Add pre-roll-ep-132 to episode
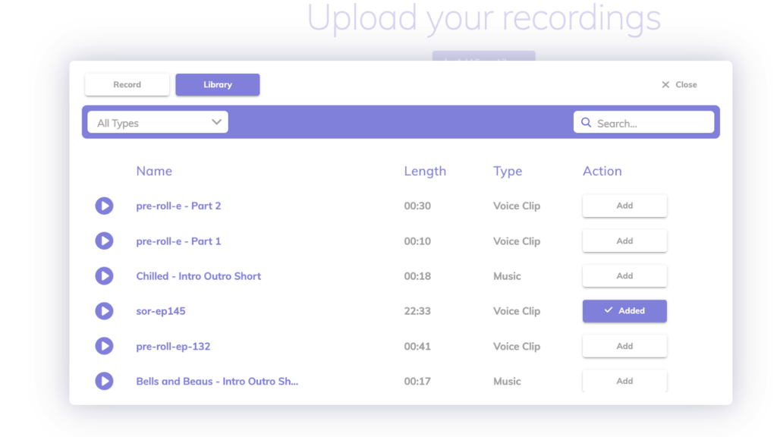This screenshot has height=437, width=777. pyautogui.click(x=624, y=346)
